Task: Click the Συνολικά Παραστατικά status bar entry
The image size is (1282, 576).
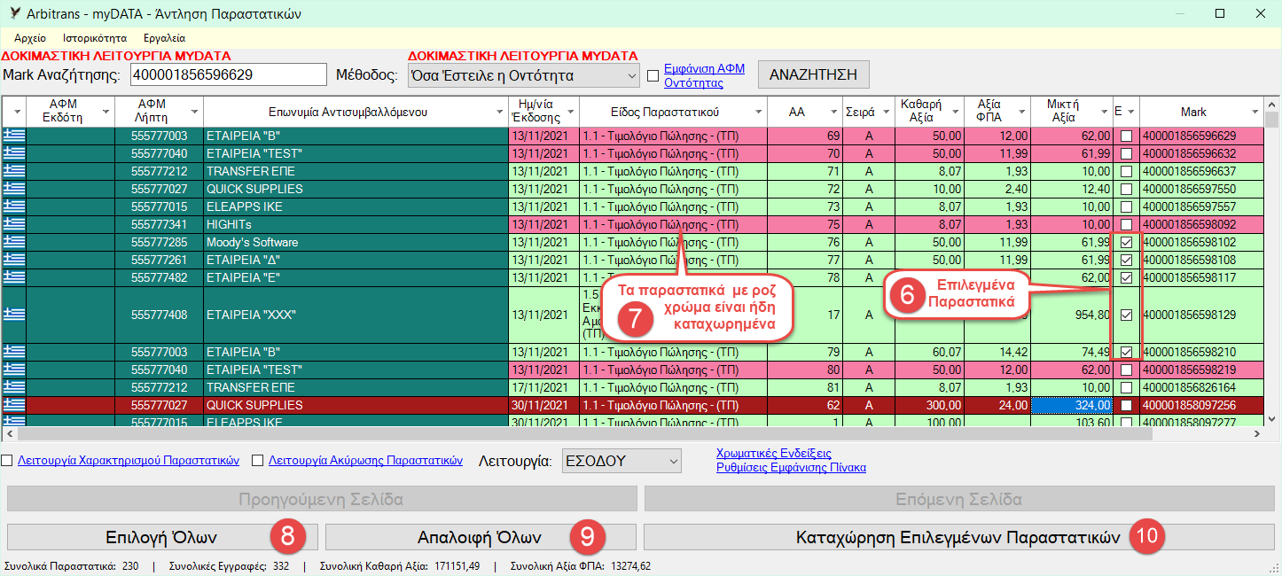Action: point(71,565)
